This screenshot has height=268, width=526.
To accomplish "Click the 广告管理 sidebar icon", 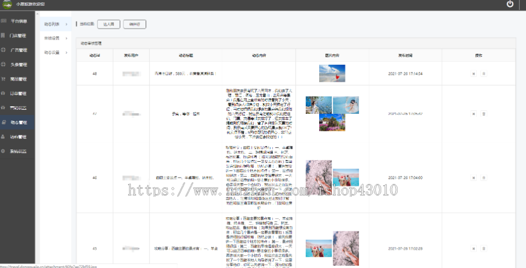I will (4, 50).
